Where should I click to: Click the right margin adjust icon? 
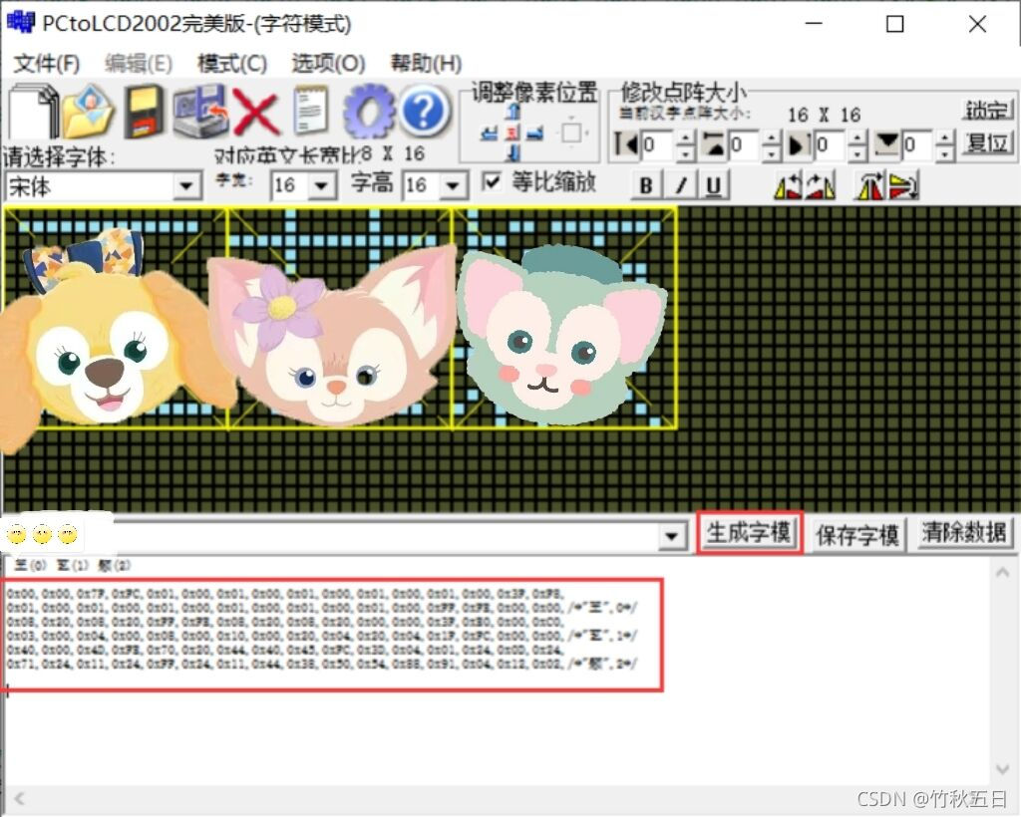[x=800, y=144]
